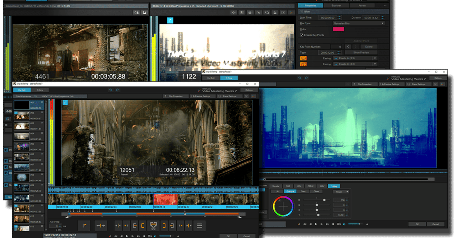Open the three-line menu in cut toolbar
The image size is (456, 238).
point(199,225)
